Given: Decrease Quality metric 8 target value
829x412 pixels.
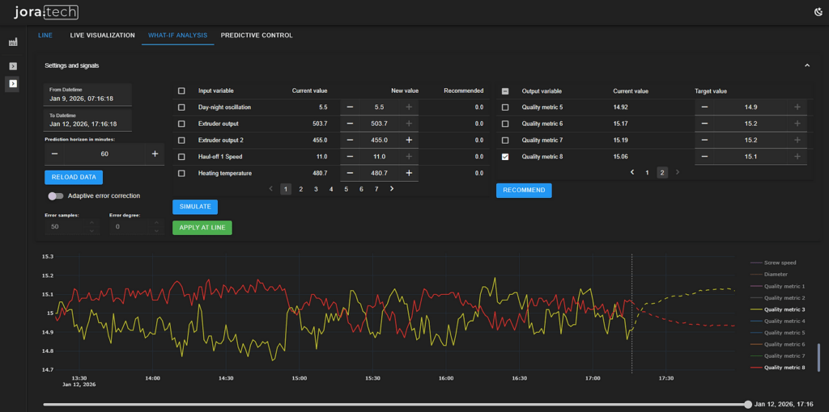Looking at the screenshot, I should 704,157.
